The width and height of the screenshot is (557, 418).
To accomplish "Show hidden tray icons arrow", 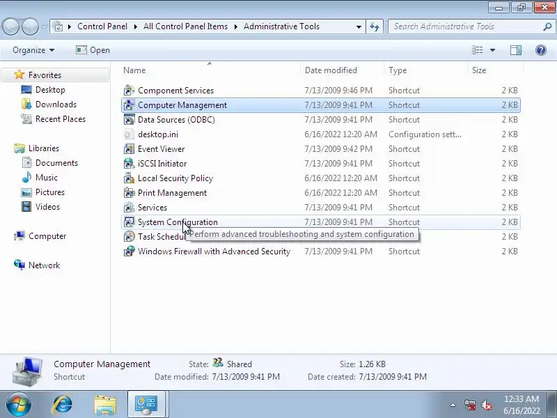I will click(453, 405).
